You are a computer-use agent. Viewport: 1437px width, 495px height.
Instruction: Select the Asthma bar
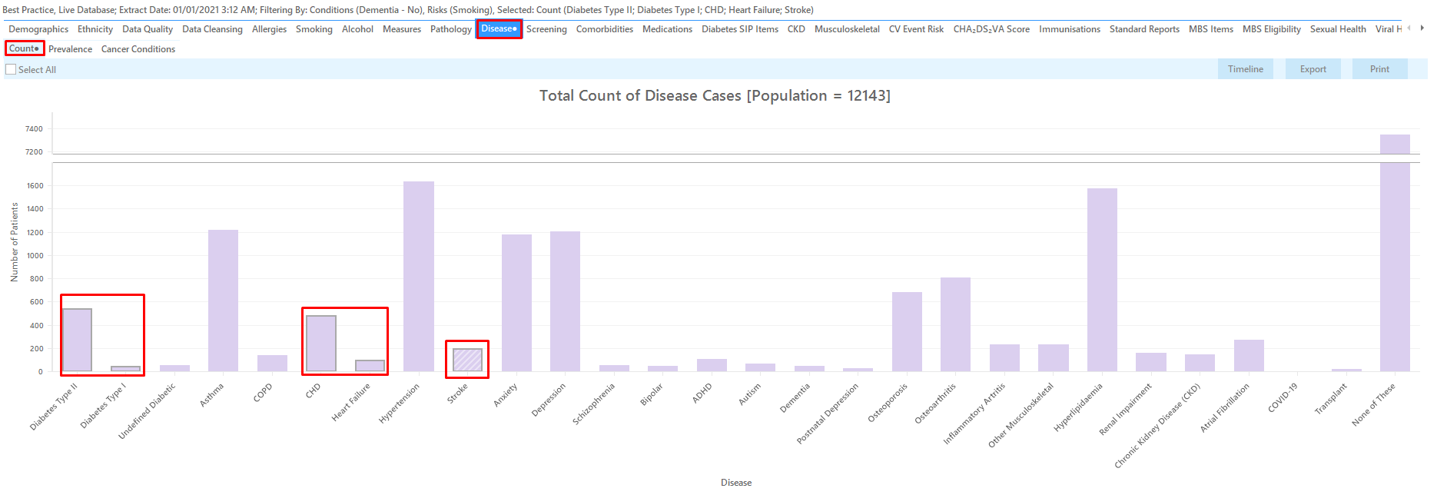(x=224, y=301)
